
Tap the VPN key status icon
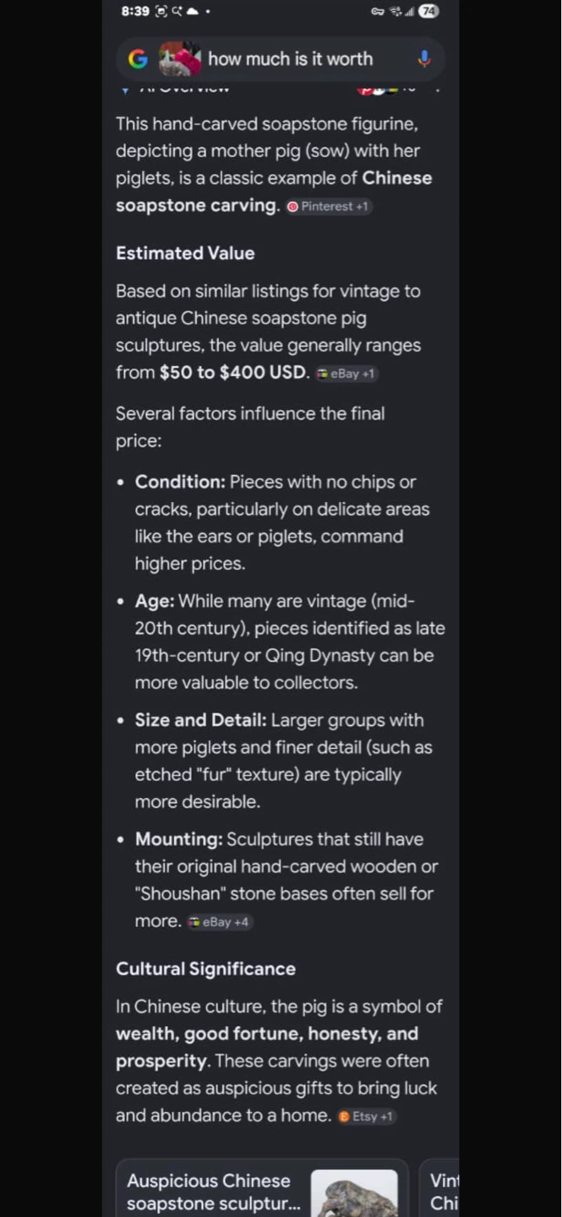[x=377, y=11]
